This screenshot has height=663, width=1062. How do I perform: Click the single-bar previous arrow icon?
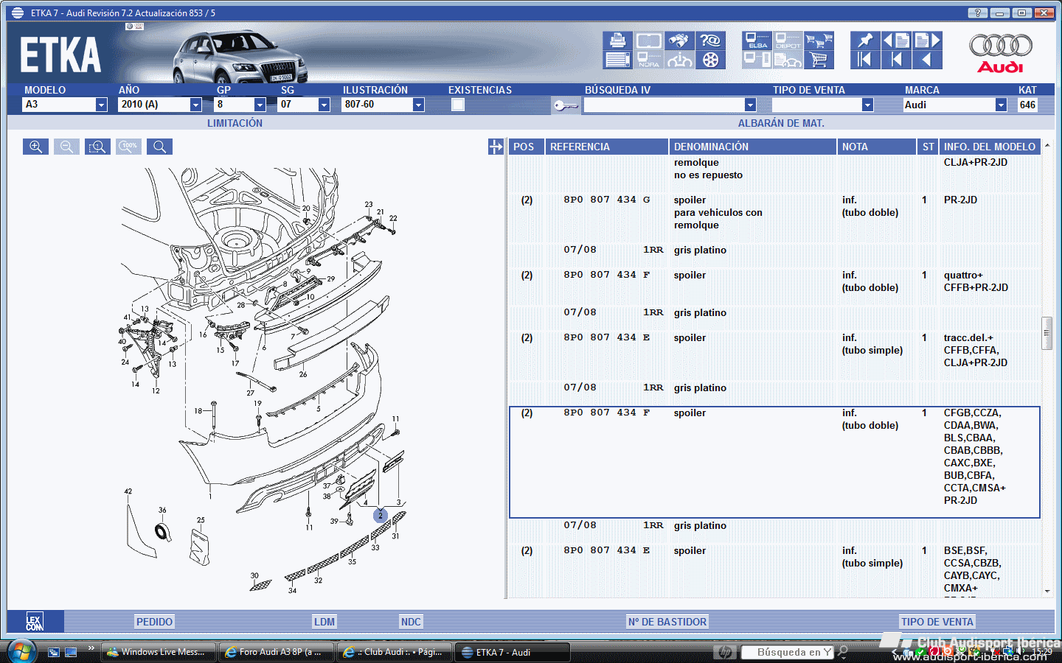point(896,60)
